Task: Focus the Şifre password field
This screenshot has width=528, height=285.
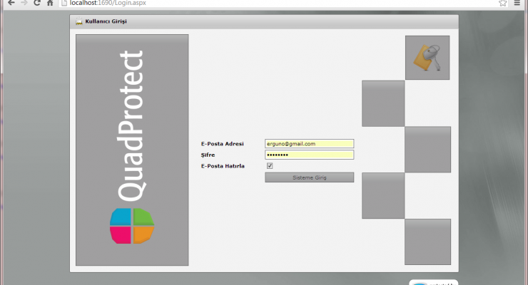Action: point(309,155)
